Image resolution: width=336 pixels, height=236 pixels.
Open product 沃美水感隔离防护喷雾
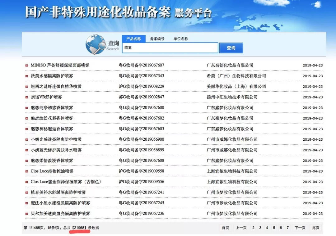click(x=52, y=76)
